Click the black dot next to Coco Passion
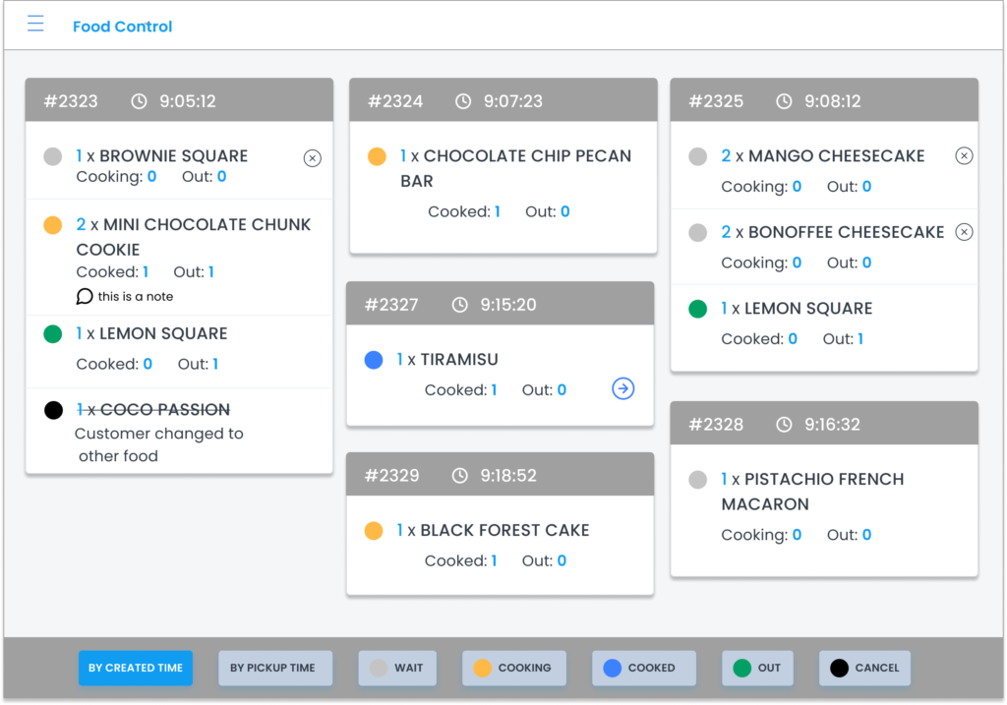The width and height of the screenshot is (1007, 705). [x=53, y=409]
